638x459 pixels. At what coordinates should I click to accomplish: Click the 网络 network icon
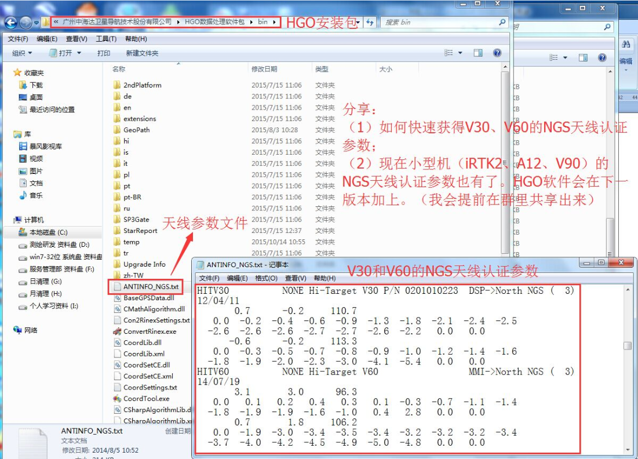pos(17,330)
